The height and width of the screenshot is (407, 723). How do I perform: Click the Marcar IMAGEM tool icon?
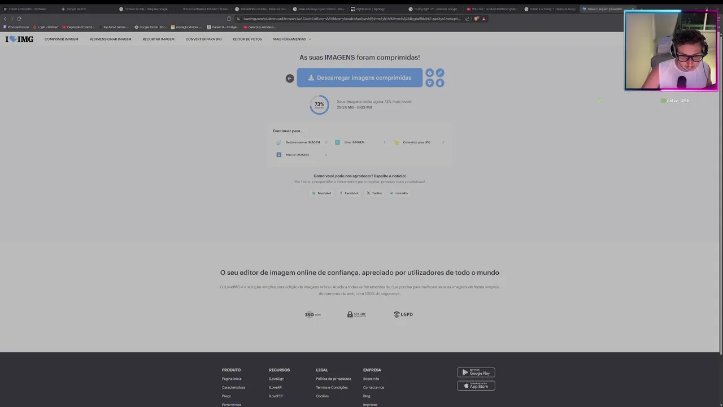click(x=278, y=155)
